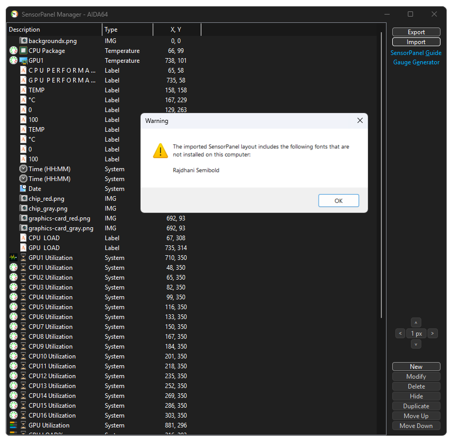Select the G P U P E R F O R M A label row
The image size is (454, 442).
(x=192, y=80)
